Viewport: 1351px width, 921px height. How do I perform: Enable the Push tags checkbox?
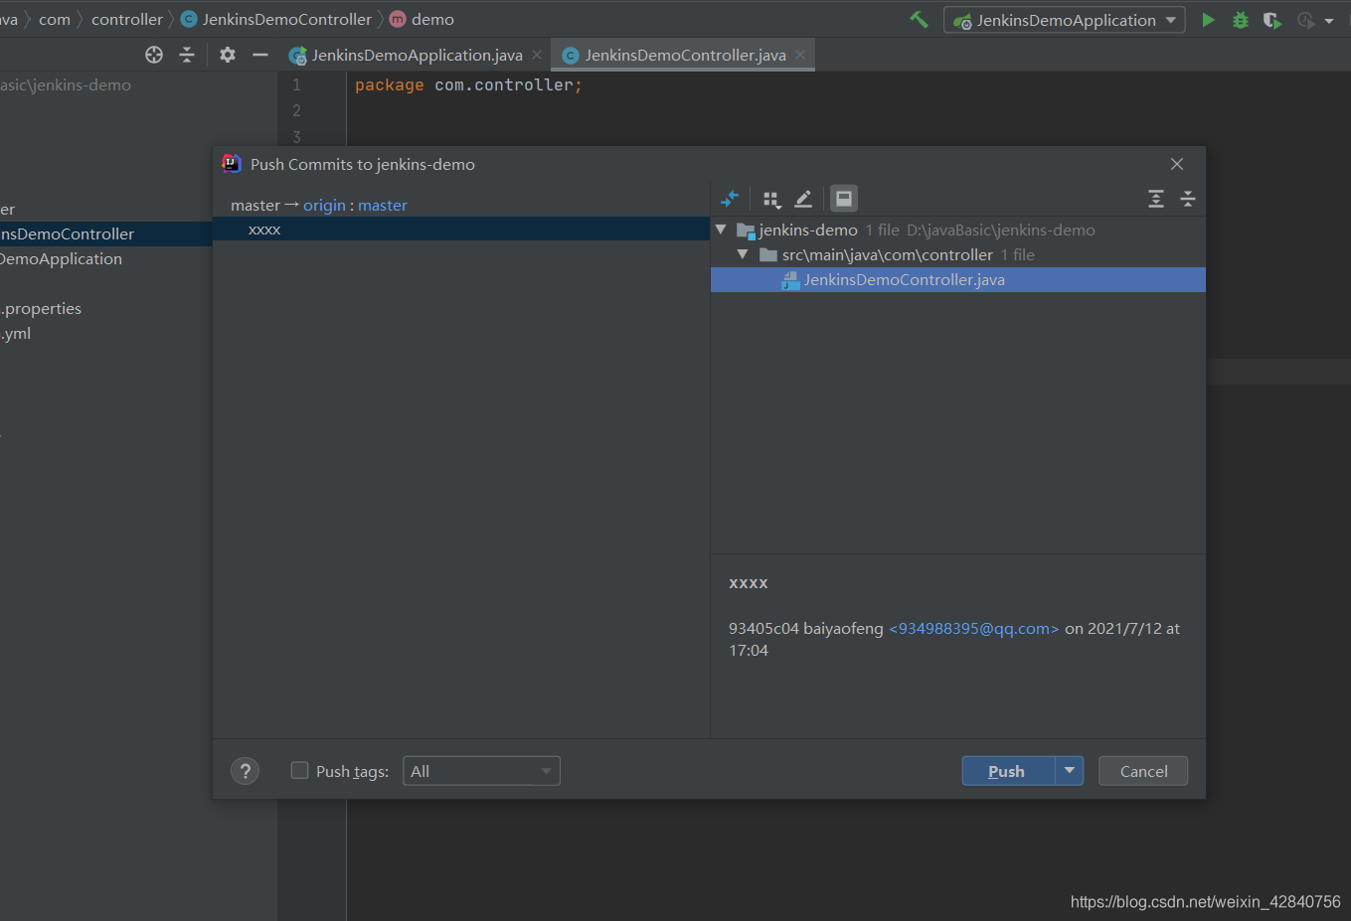point(299,770)
